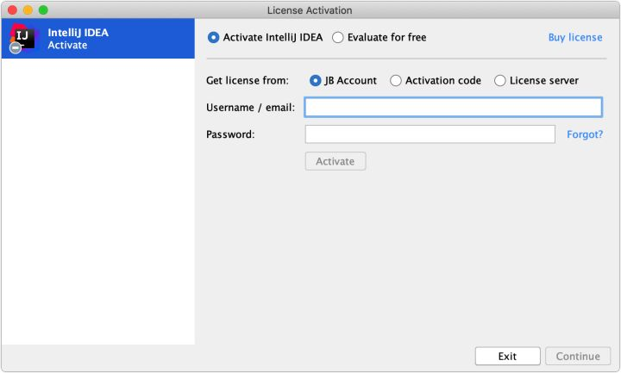
Task: Open the Buy license link
Action: [575, 38]
